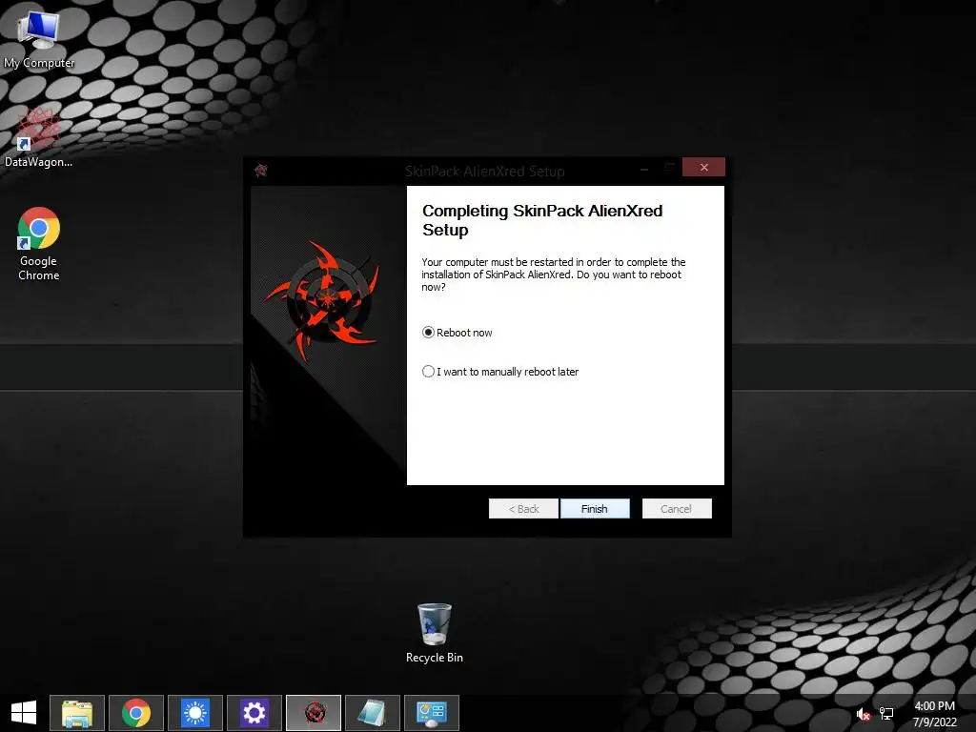Viewport: 976px width, 732px height.
Task: Open the DataWagon desktop shortcut
Action: coord(38,138)
